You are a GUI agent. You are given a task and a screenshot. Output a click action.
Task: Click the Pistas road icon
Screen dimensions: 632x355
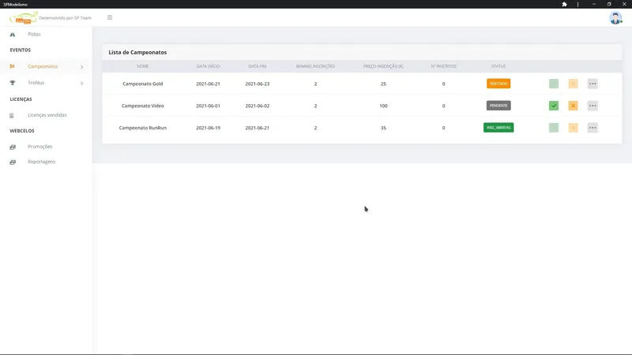[x=13, y=35]
